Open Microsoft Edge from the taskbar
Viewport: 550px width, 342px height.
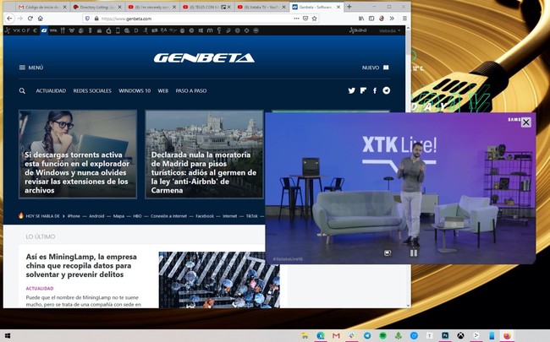click(x=320, y=336)
